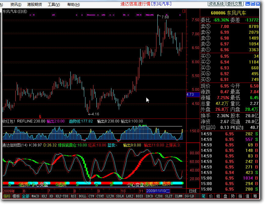The width and height of the screenshot is (266, 205).
Task: Switch to the ZLMM indicator
Action: coord(179,196)
